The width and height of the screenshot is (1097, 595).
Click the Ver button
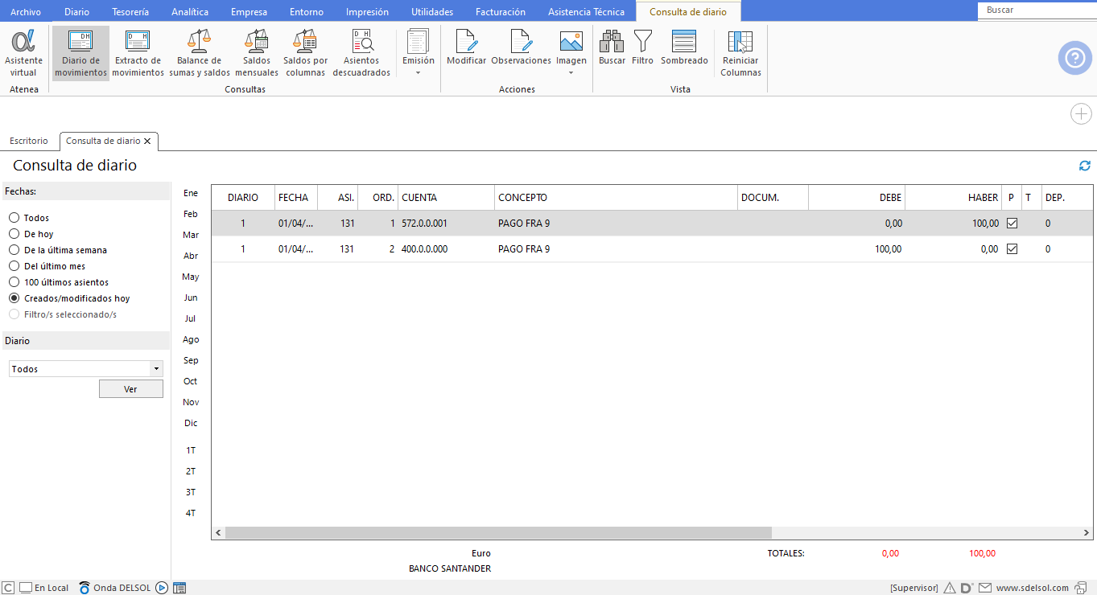point(131,389)
